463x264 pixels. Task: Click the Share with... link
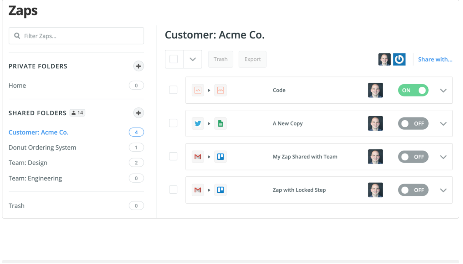[x=435, y=60]
